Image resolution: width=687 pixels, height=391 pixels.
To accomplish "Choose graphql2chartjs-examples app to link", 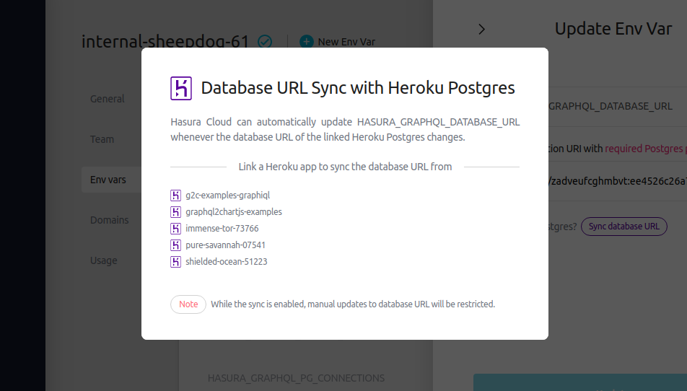I will click(x=233, y=212).
